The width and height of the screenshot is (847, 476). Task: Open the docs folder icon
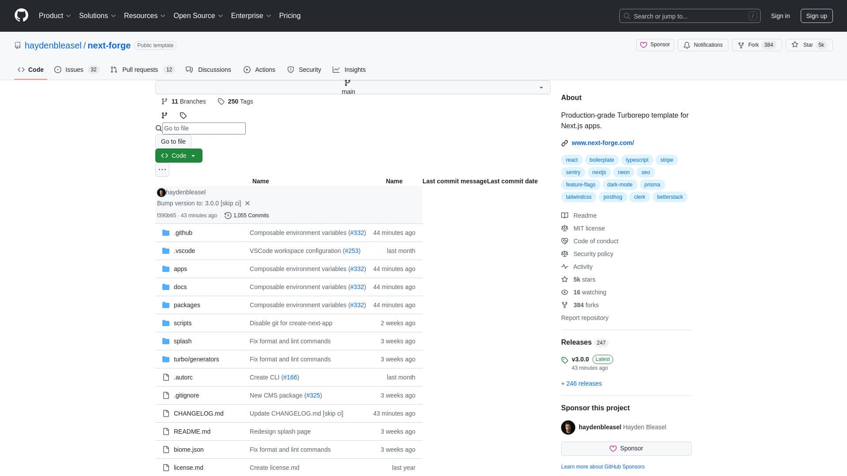(x=166, y=287)
